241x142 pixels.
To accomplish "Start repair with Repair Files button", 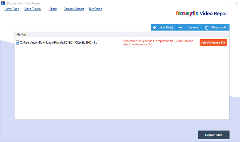I will tap(214, 135).
